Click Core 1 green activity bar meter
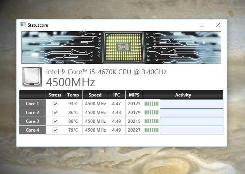Screen dimensions: 245x174 [x=152, y=104]
